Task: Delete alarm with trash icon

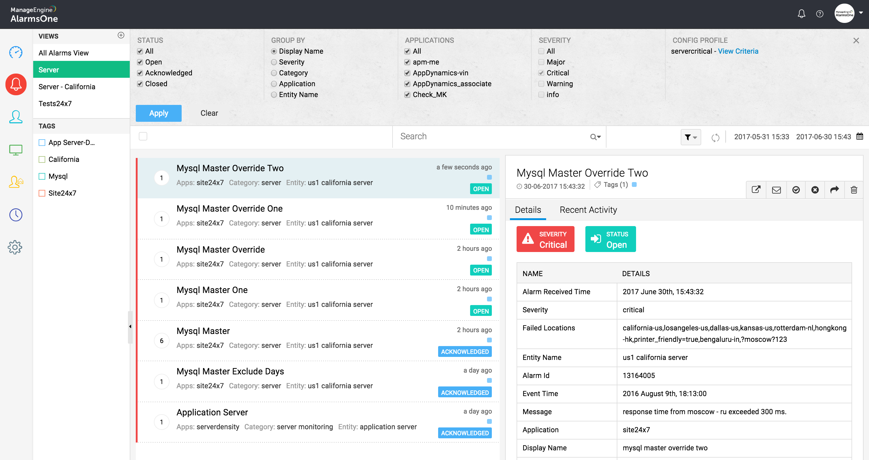Action: coord(854,190)
